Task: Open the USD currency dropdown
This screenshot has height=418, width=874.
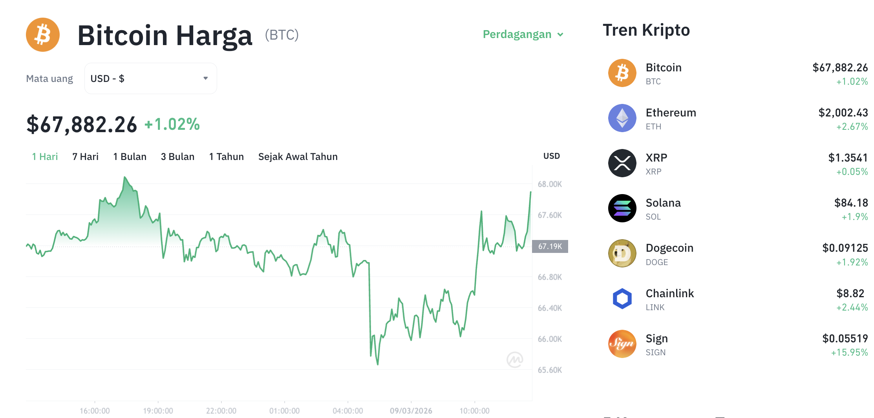Action: pyautogui.click(x=150, y=78)
